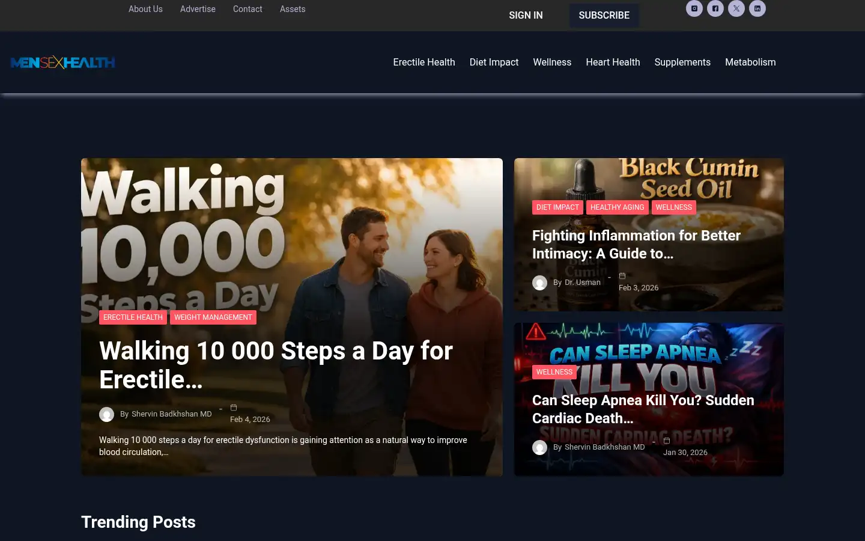Click the Walking article excerpt text
The height and width of the screenshot is (541, 865).
(x=283, y=446)
